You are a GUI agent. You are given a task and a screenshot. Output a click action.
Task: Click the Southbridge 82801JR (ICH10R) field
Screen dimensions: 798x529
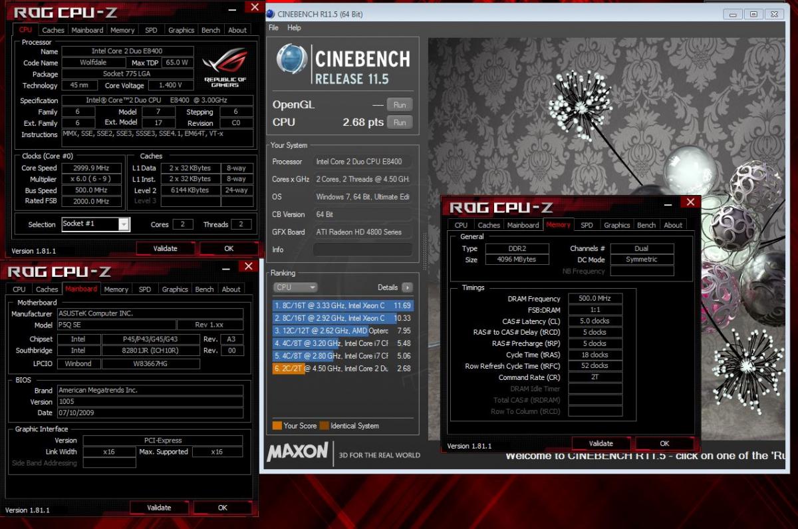(151, 351)
